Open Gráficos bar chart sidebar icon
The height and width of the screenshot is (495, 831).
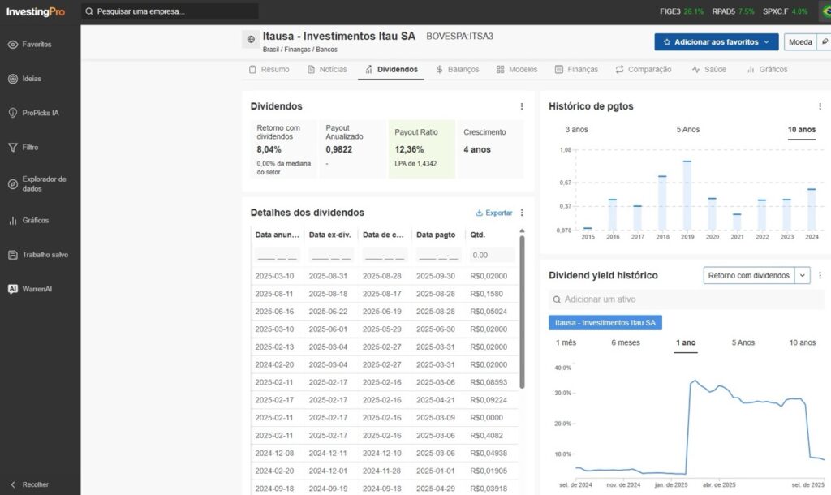coord(13,221)
